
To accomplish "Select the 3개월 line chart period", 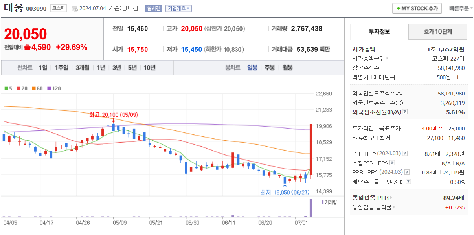I will point(83,68).
